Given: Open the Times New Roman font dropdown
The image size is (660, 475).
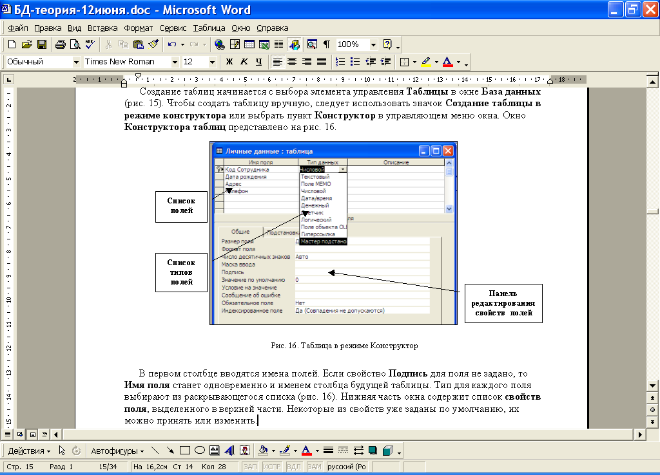Looking at the screenshot, I should click(175, 62).
